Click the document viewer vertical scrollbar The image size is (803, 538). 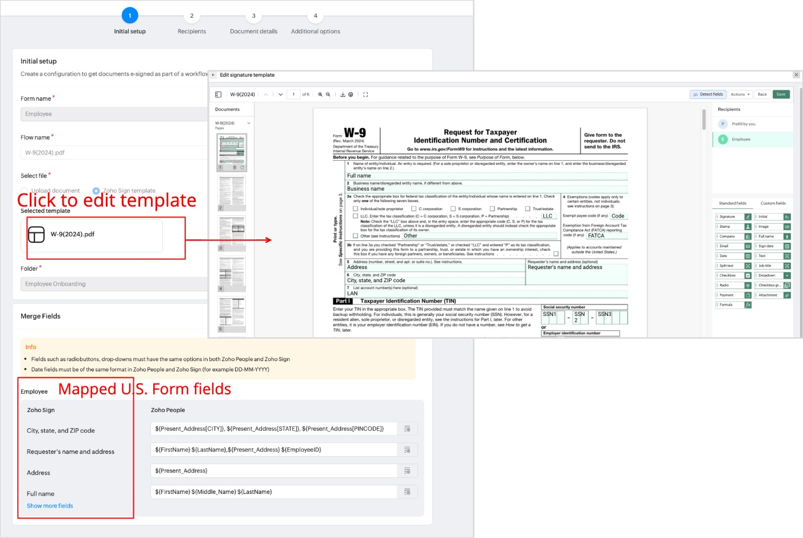(x=704, y=119)
